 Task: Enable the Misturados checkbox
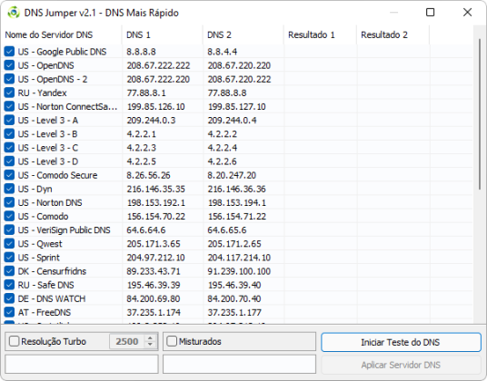[x=172, y=341]
